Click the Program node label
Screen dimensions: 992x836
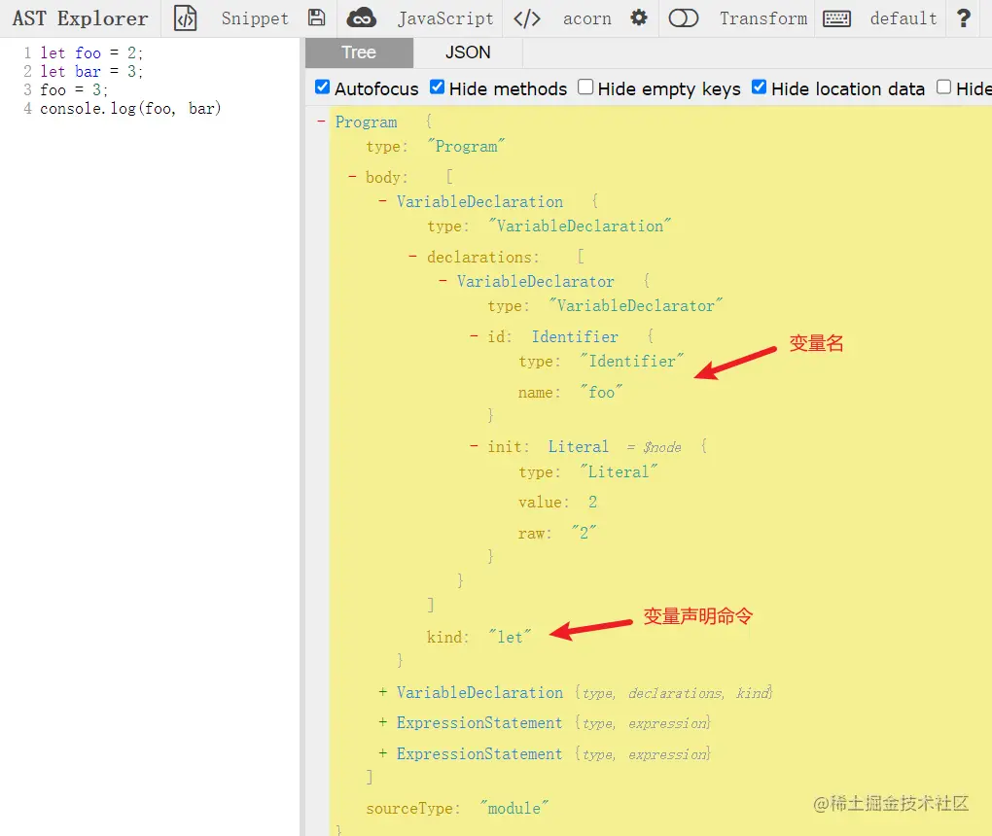(367, 122)
